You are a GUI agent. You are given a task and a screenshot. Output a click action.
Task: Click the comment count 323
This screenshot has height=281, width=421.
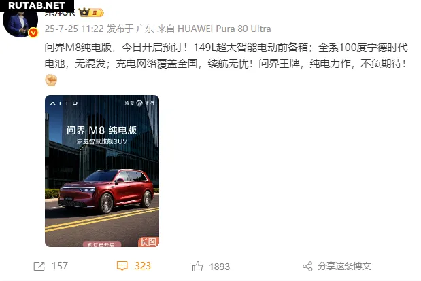click(x=143, y=266)
